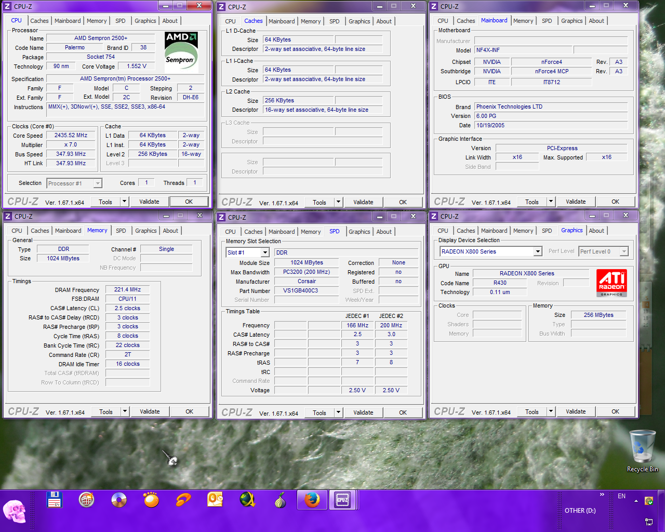The image size is (665, 532).
Task: Click the DRAM Frequency value 221.4 MHz
Action: (128, 289)
